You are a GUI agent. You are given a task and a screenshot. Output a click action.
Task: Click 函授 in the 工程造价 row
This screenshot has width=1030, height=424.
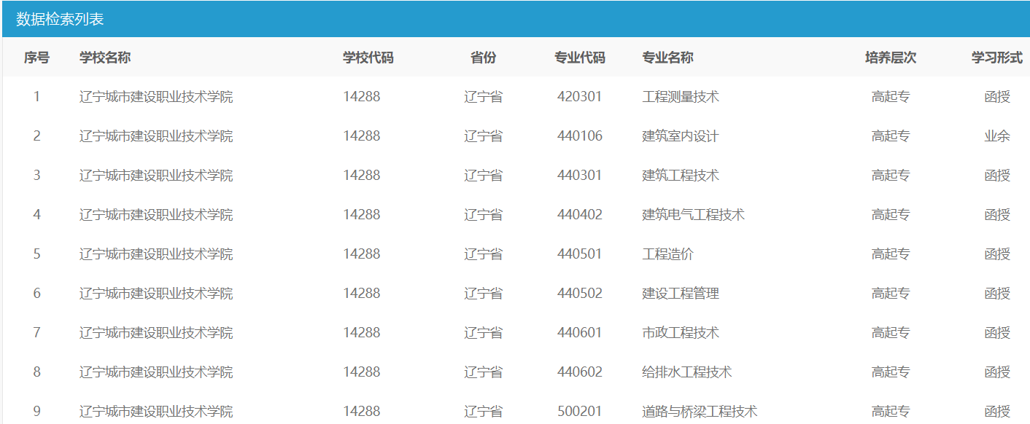(997, 254)
